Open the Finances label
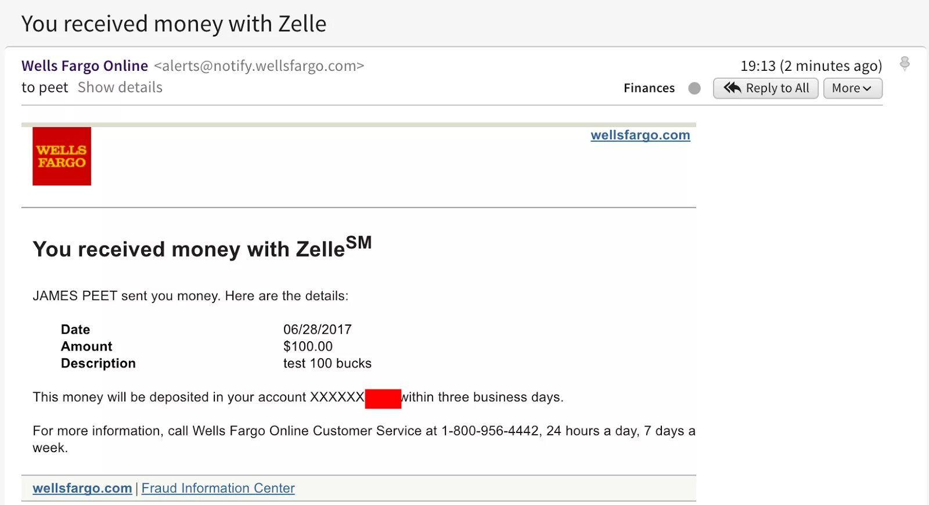The image size is (929, 505). [649, 88]
